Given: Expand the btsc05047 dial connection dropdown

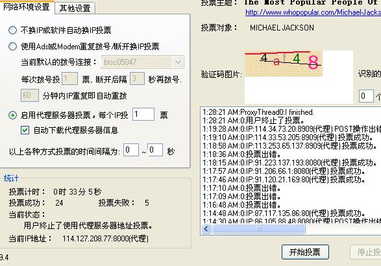Looking at the screenshot, I should point(178,62).
